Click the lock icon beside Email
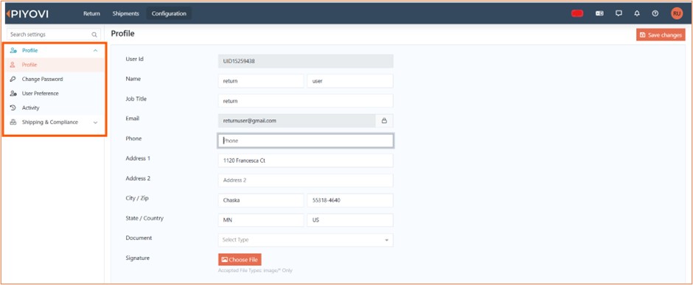The image size is (693, 285). tap(384, 121)
